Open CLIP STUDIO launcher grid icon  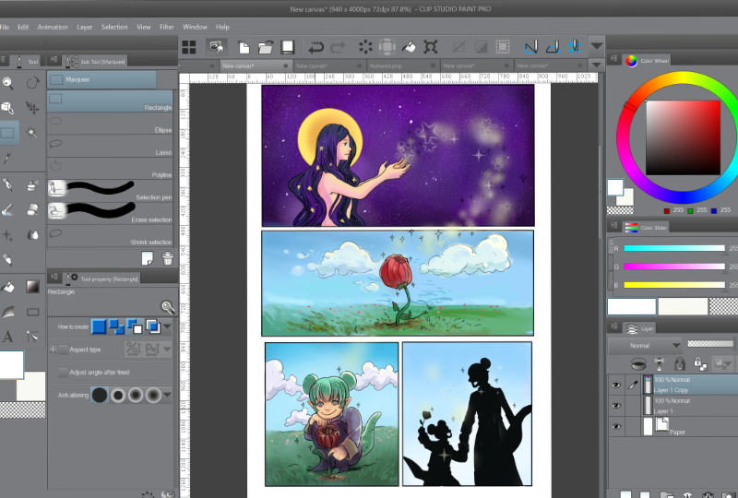189,47
